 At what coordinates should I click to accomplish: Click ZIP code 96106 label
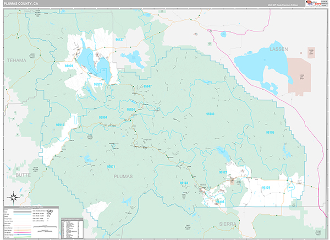click(x=220, y=202)
